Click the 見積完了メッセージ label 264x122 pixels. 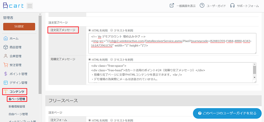pyautogui.click(x=63, y=59)
